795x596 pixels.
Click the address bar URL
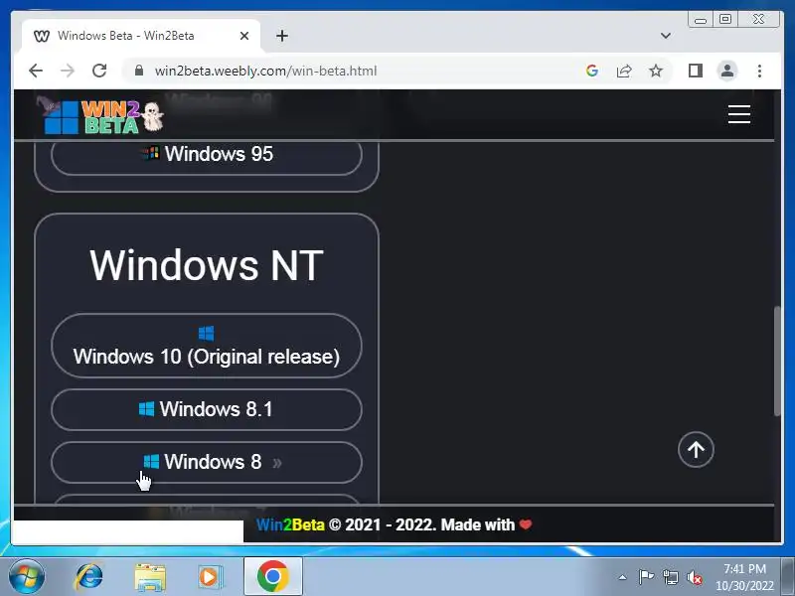[x=265, y=71]
